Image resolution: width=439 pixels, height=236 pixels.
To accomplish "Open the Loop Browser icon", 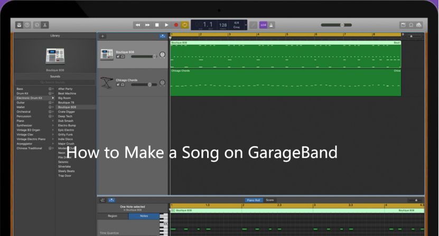I will 411,25.
